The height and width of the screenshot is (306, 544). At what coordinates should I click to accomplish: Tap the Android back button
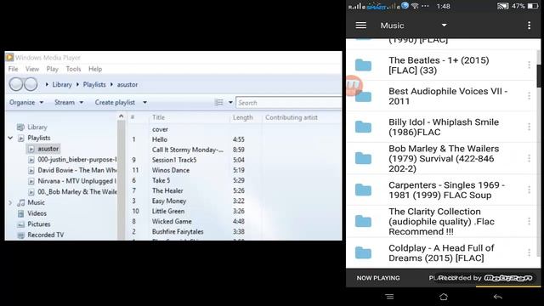(x=498, y=297)
